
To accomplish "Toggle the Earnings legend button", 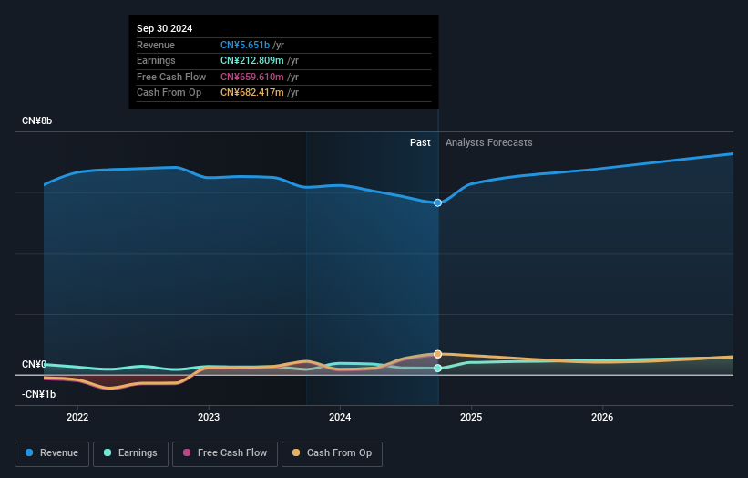I will pos(130,453).
